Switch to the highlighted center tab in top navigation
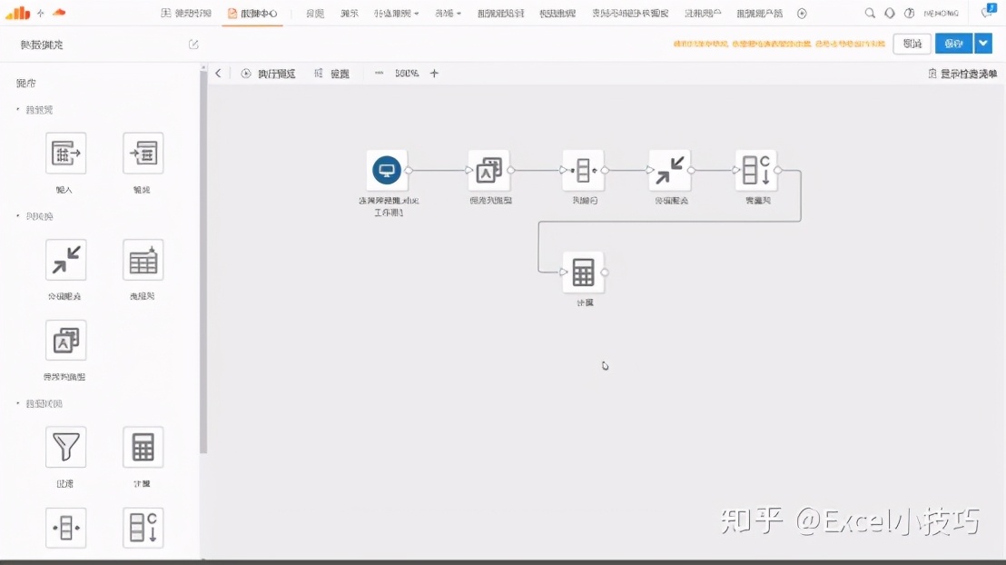This screenshot has height=565, width=1006. [252, 13]
